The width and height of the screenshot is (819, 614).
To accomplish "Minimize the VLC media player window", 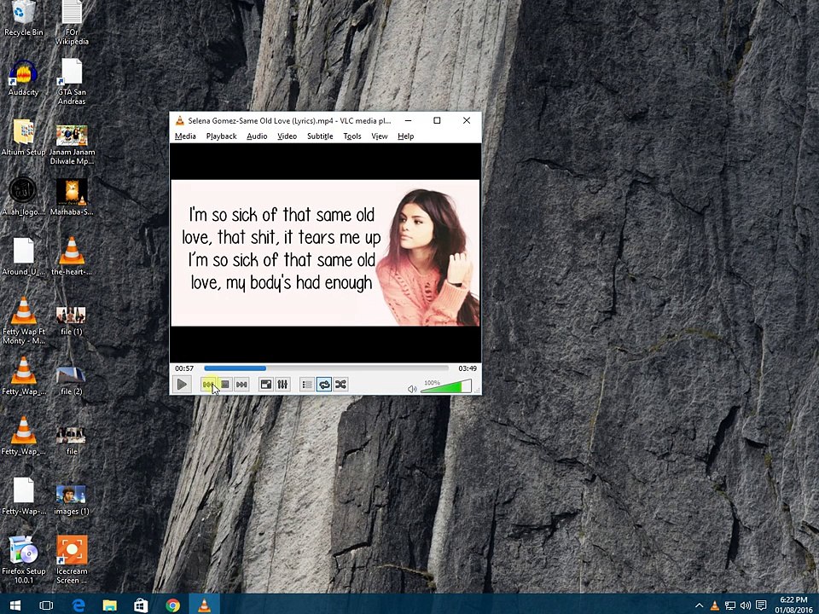I will point(409,120).
